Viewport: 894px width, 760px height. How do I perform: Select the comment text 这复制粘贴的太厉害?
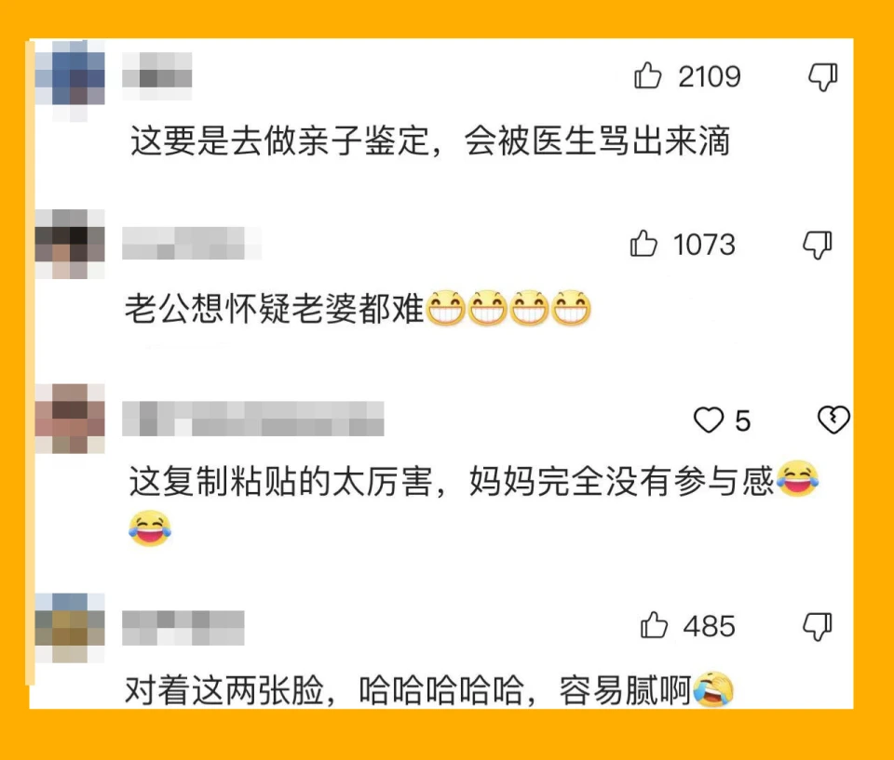(280, 482)
